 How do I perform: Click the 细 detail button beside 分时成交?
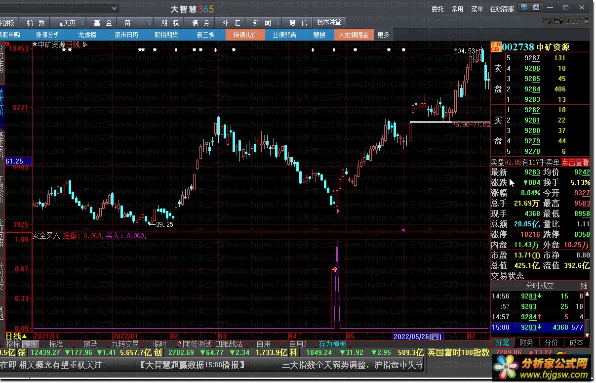584,286
